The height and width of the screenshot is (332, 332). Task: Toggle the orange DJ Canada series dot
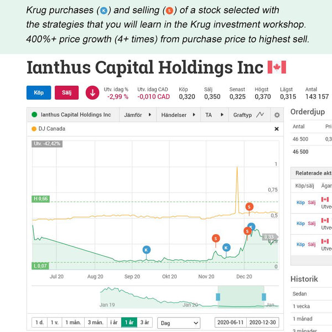(x=34, y=129)
